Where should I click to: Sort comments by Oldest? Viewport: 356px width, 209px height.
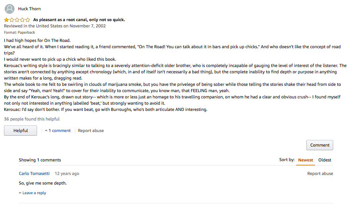click(325, 160)
